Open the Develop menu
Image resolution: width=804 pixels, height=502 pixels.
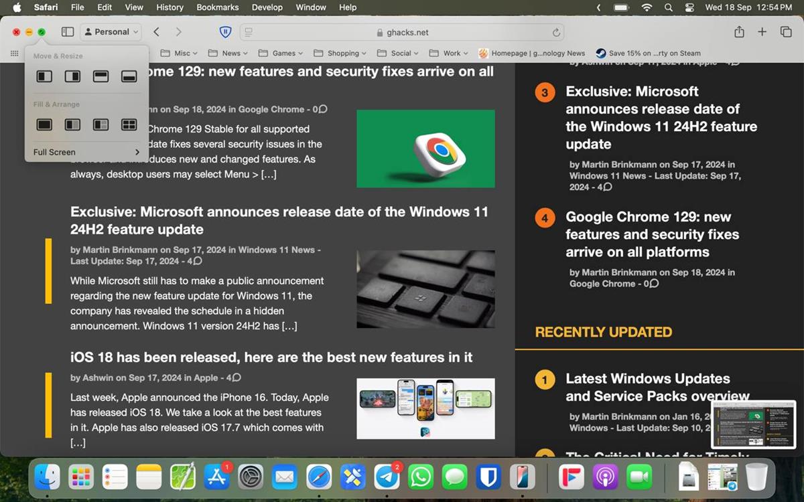click(x=267, y=7)
